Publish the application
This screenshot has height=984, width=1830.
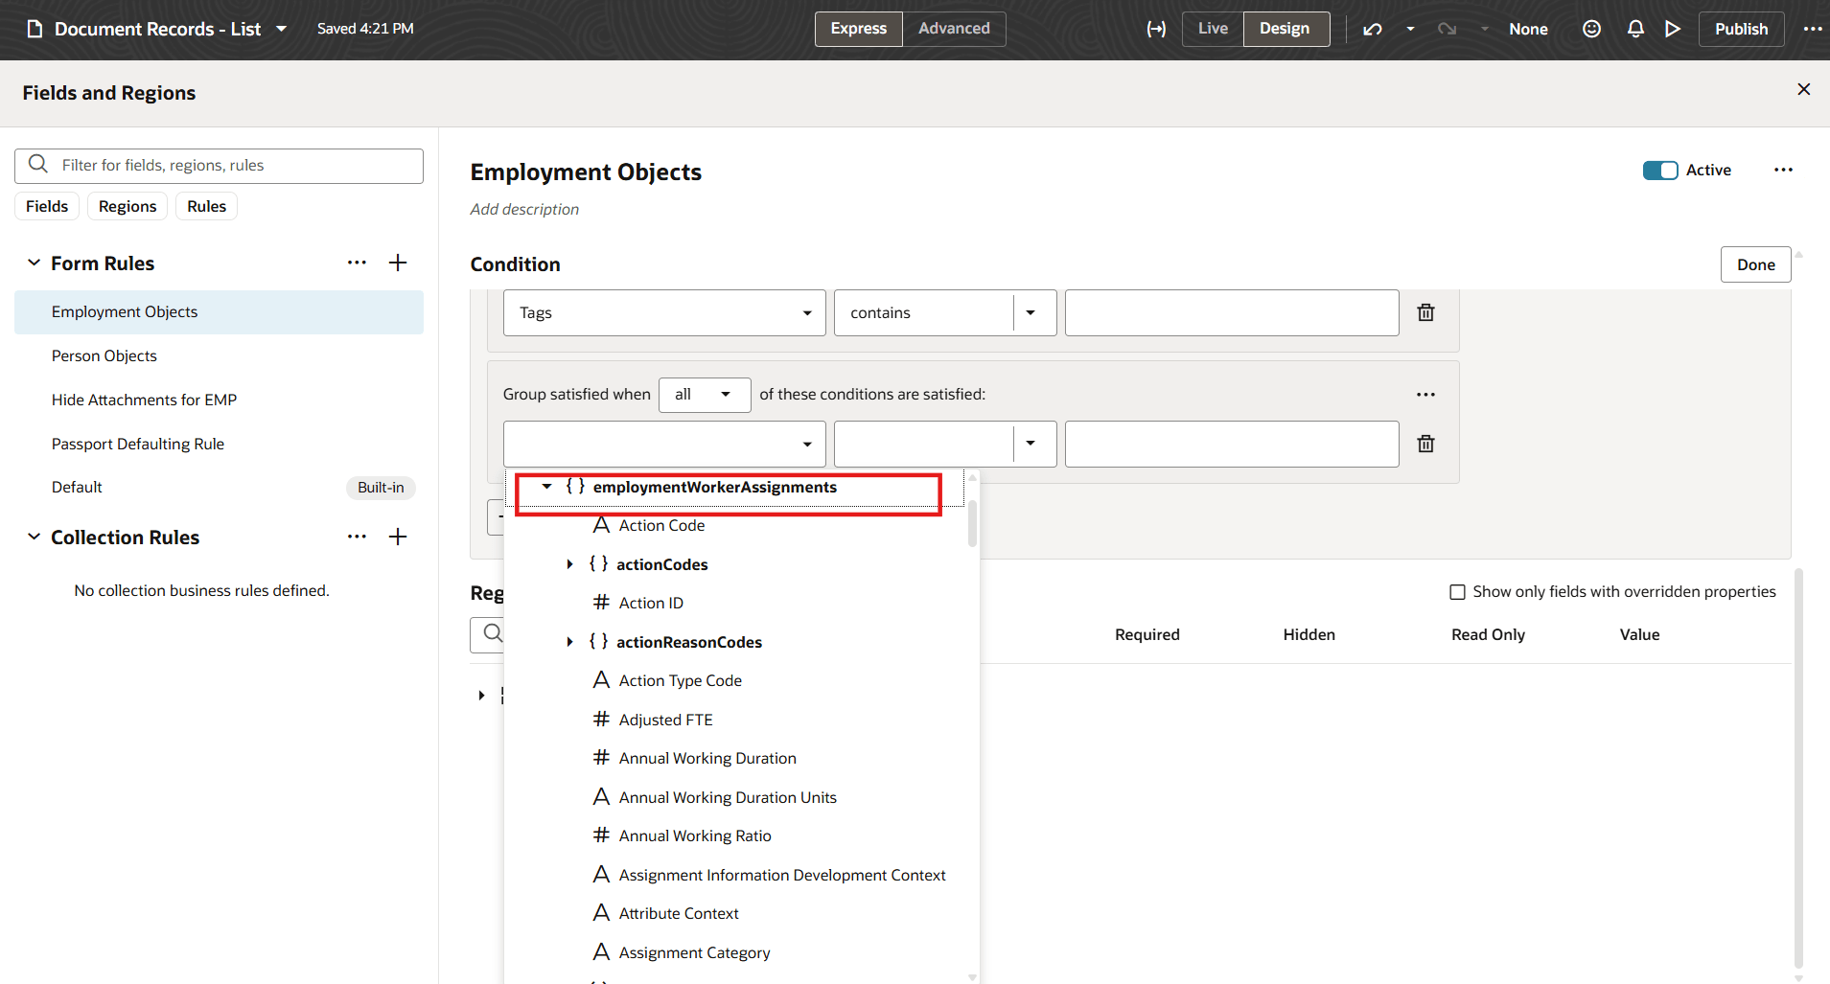click(x=1741, y=29)
